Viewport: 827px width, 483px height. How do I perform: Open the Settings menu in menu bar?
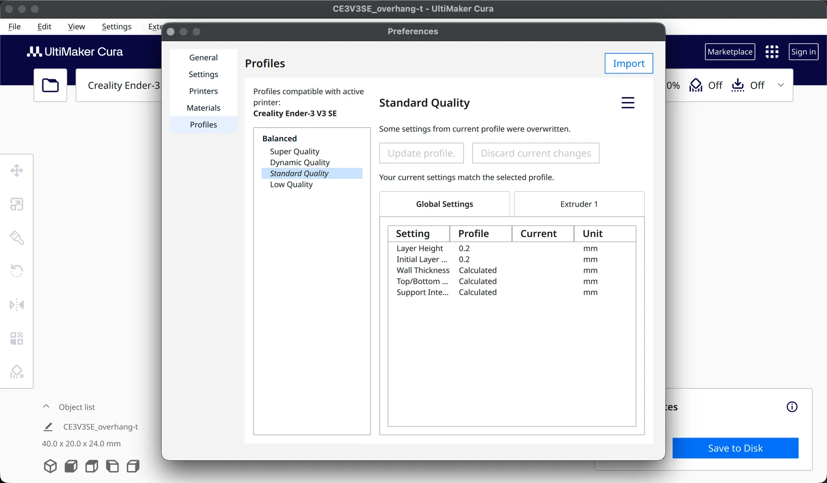click(117, 26)
